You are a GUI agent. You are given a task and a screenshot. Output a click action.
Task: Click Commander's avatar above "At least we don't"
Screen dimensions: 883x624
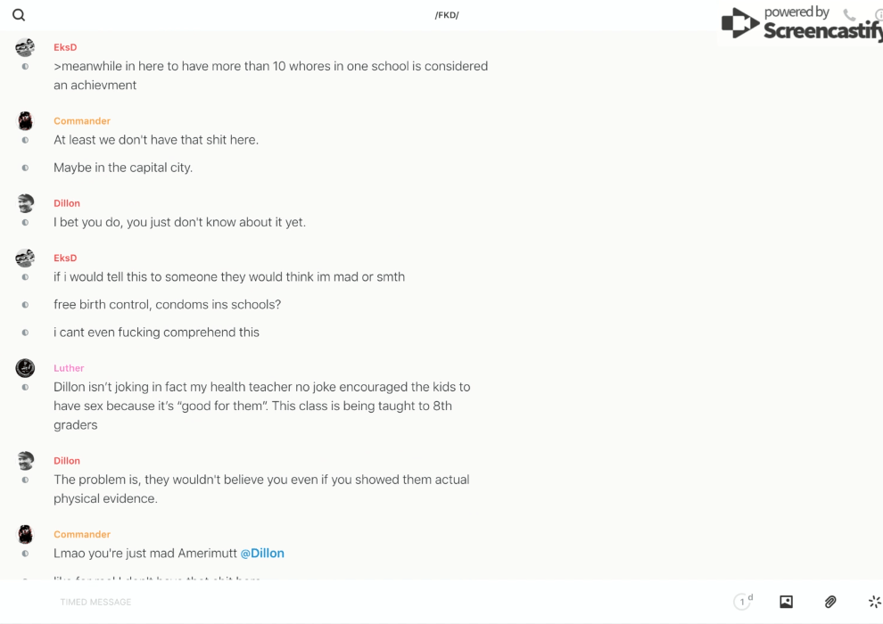(25, 120)
